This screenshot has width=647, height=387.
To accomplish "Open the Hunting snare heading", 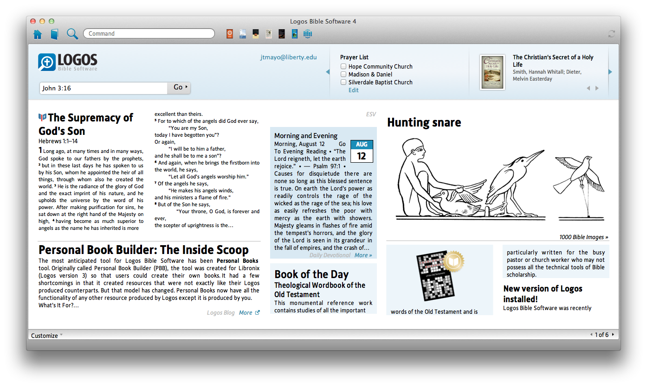I will 424,122.
